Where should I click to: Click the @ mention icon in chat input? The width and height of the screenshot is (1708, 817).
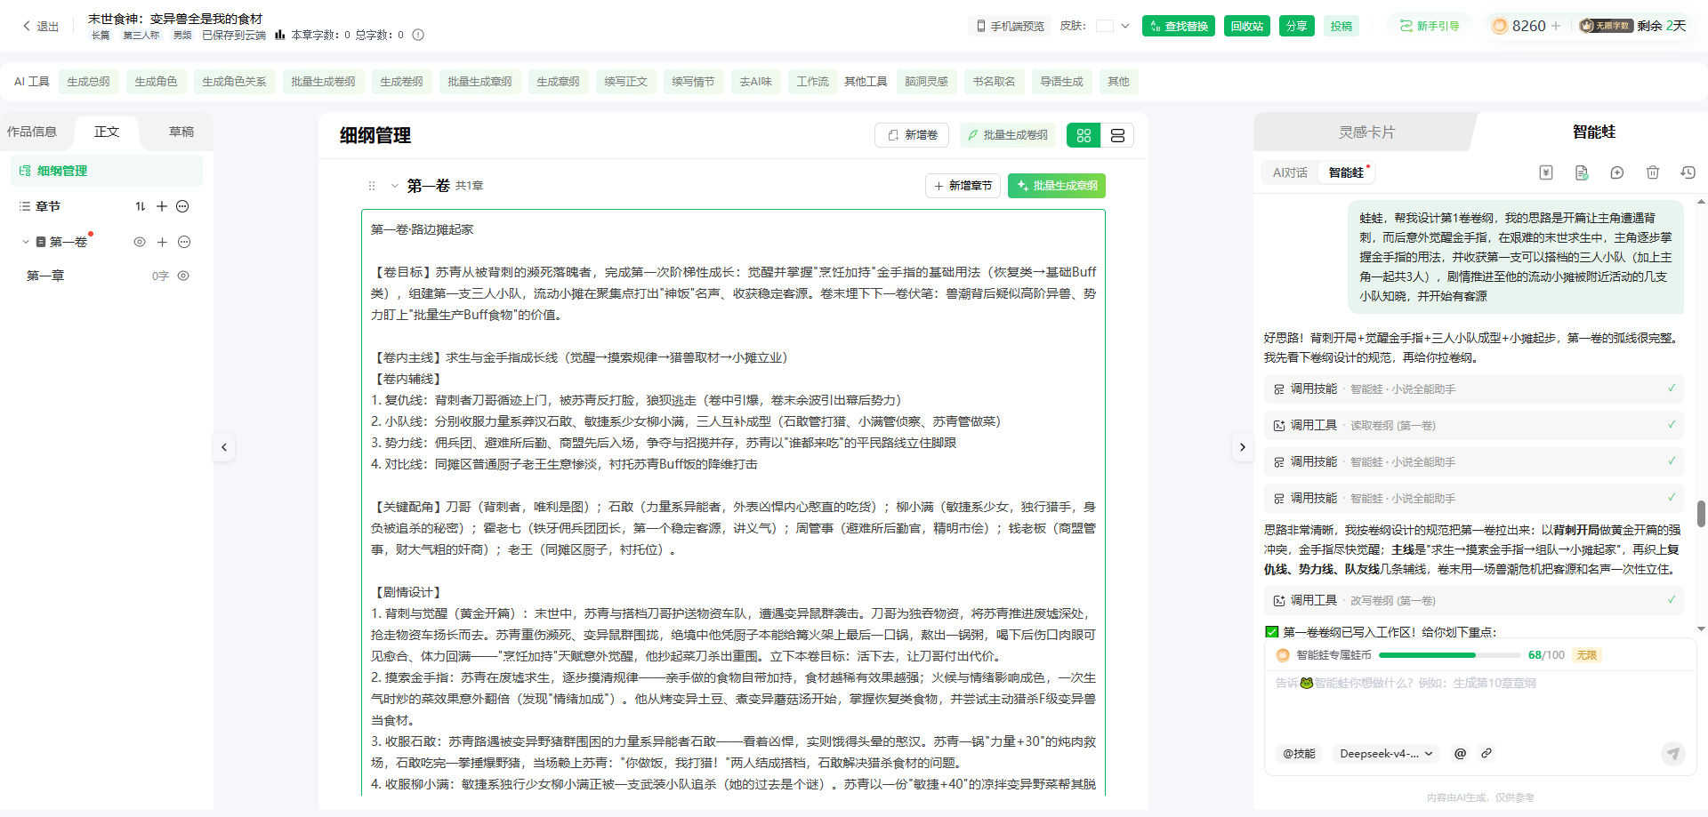[1460, 753]
